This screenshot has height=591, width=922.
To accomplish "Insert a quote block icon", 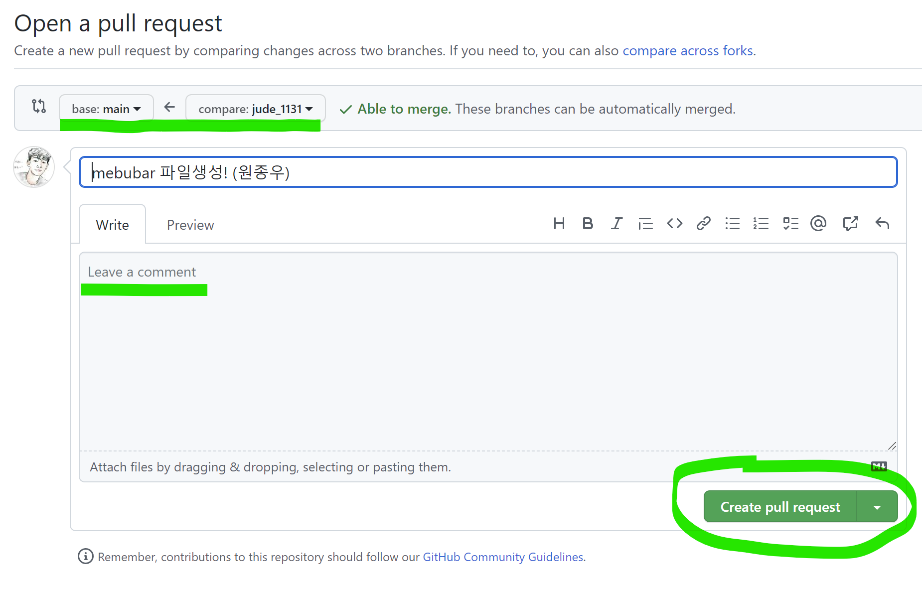I will click(645, 224).
